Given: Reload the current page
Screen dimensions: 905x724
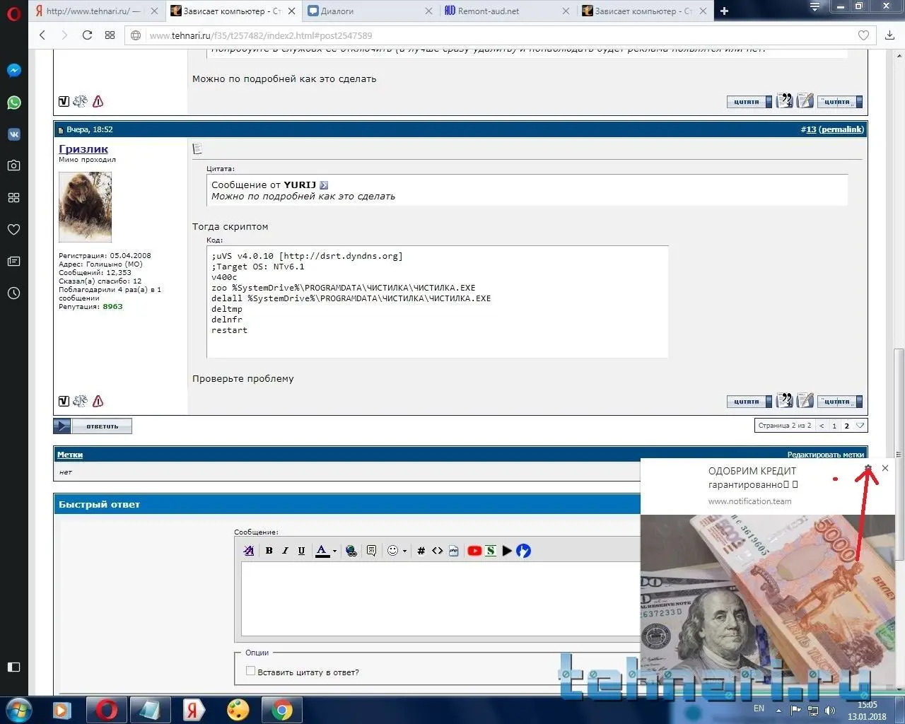Looking at the screenshot, I should [87, 35].
